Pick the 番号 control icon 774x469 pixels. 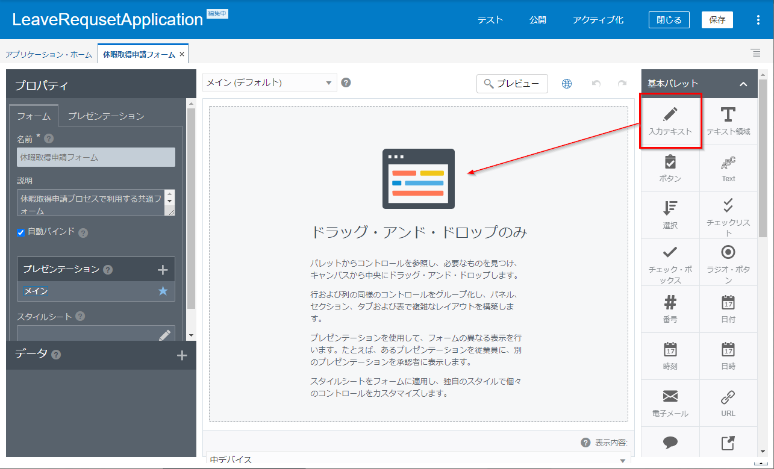670,309
